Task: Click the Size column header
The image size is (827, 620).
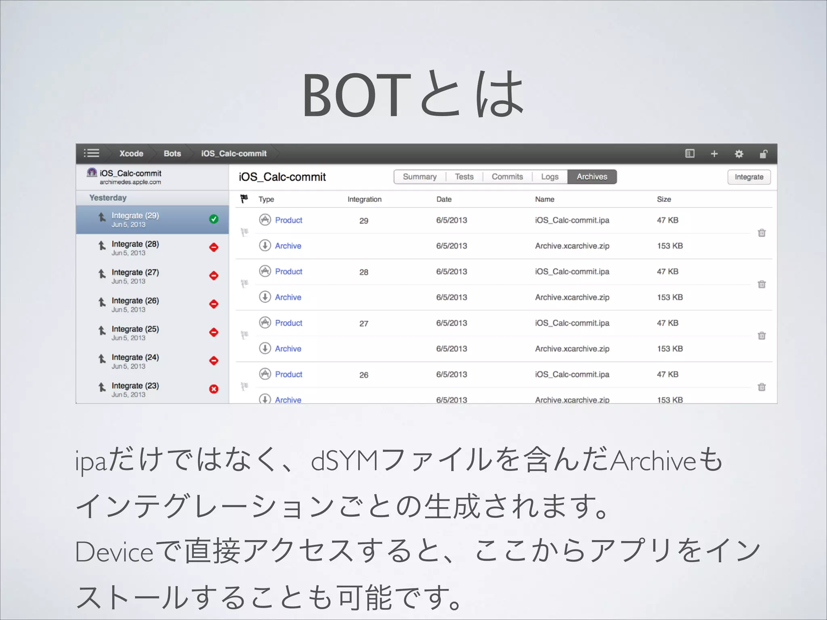Action: coord(664,199)
